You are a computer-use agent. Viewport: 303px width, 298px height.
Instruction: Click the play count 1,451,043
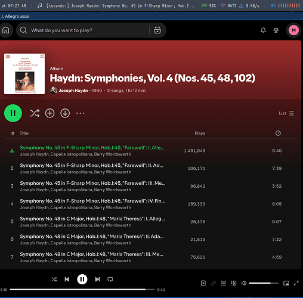tap(194, 151)
